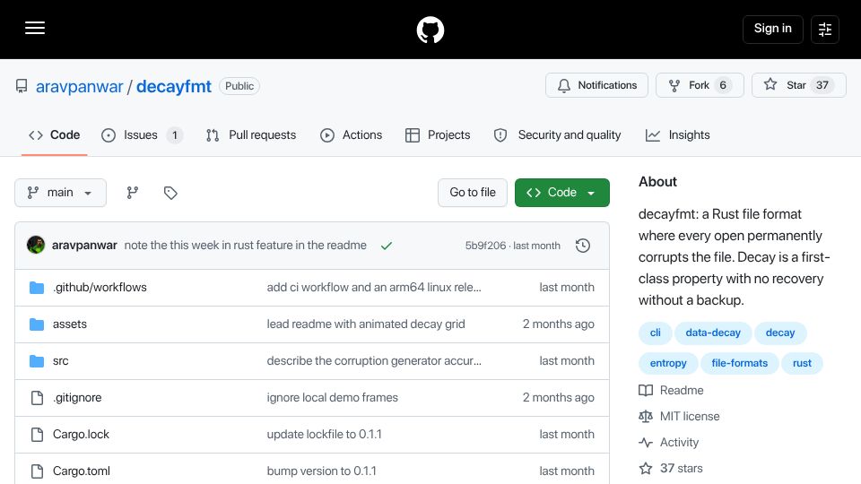The image size is (861, 484).
Task: Open the Insights tab
Action: [x=678, y=135]
